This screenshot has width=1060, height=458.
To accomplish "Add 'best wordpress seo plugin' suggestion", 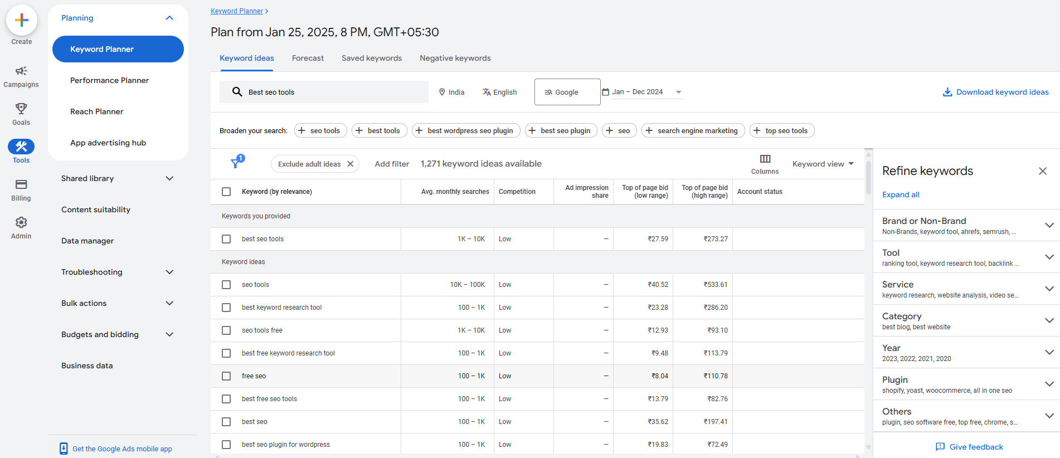I will coord(466,130).
